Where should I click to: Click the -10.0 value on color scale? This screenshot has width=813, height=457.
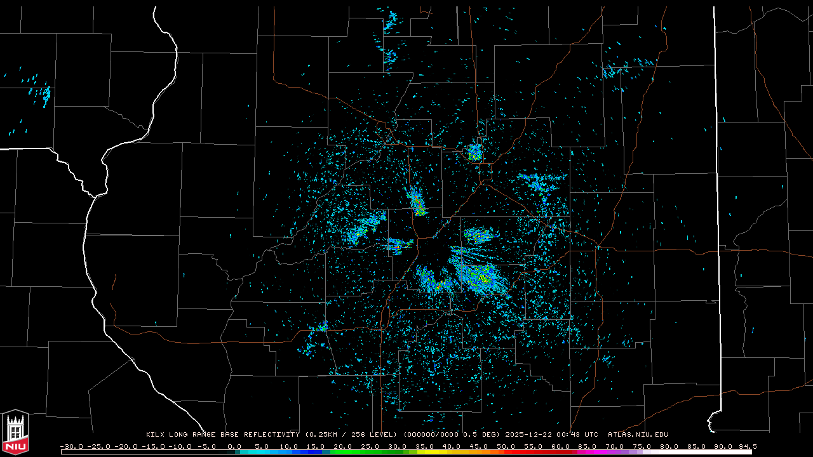coord(180,446)
